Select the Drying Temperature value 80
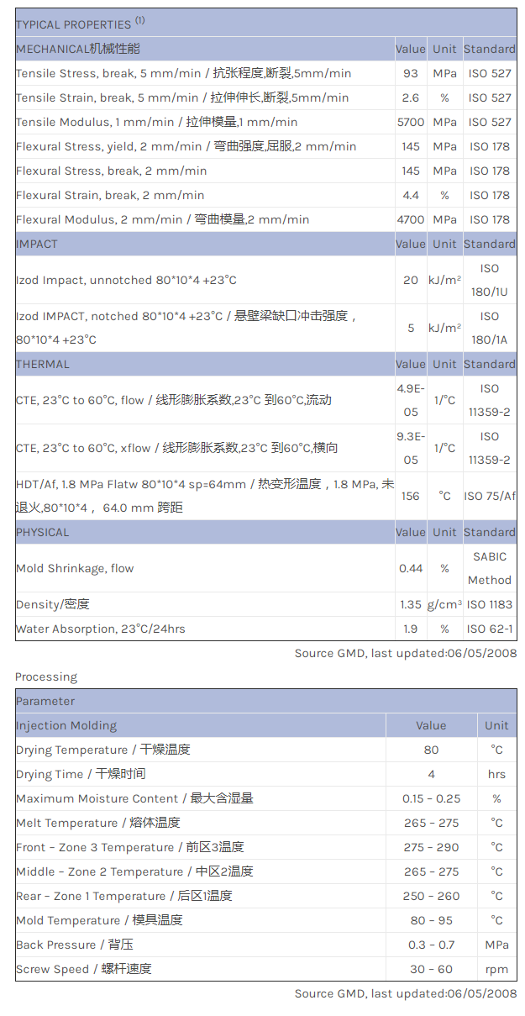Screen dimensions: 525x1016 pyautogui.click(x=431, y=750)
